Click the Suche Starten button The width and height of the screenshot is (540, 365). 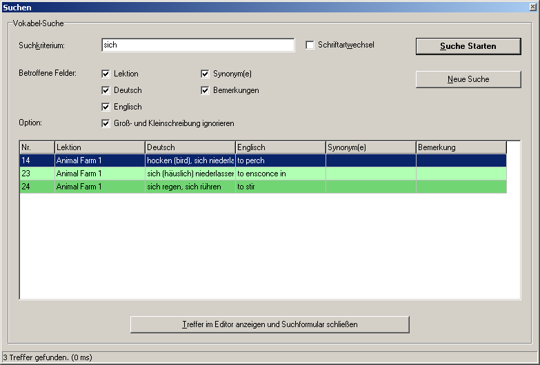tap(468, 46)
